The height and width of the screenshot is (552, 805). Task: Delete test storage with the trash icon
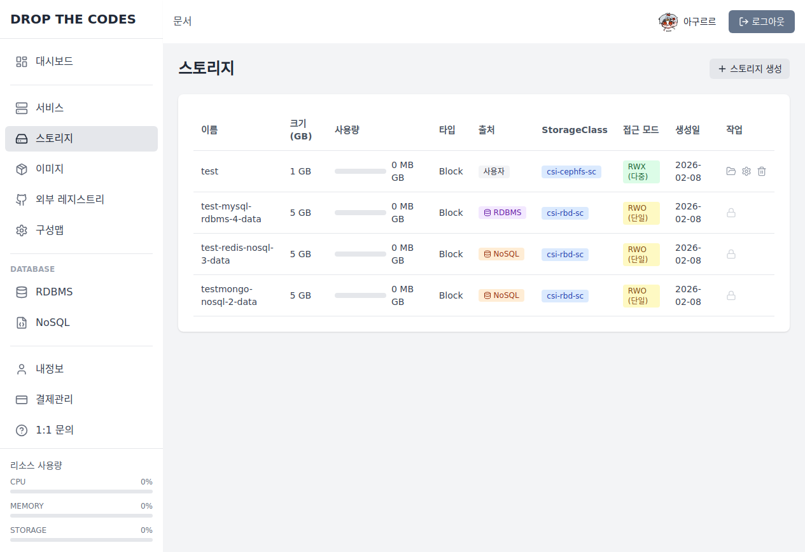tap(762, 171)
